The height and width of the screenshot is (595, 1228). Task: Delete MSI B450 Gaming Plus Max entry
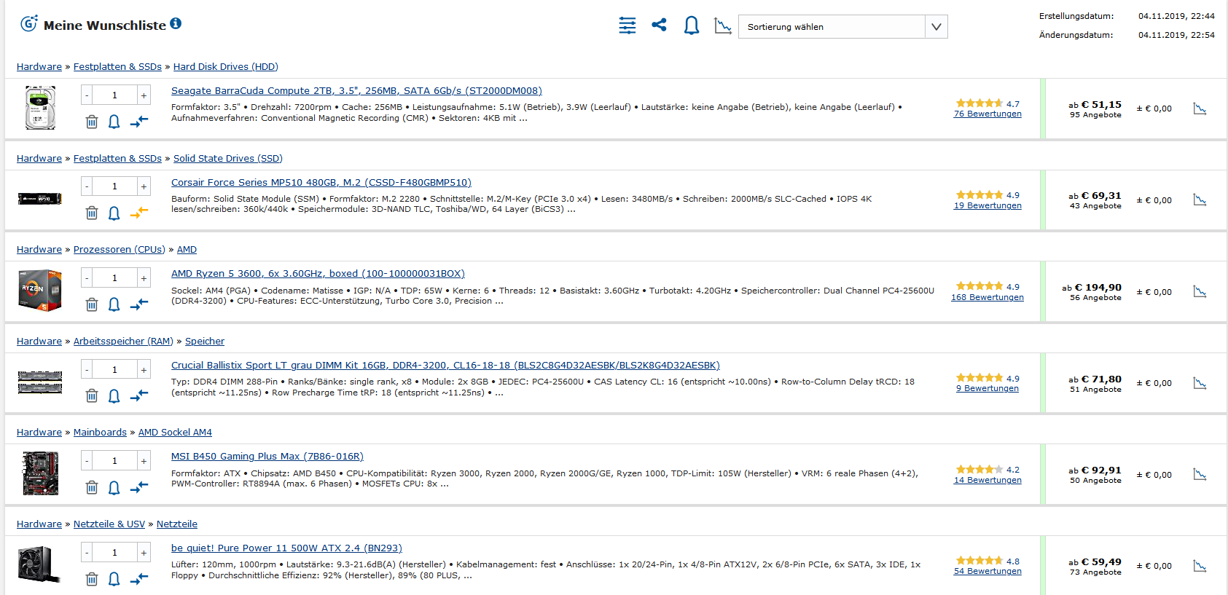pyautogui.click(x=92, y=487)
